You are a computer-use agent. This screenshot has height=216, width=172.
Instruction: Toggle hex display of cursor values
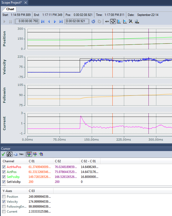[x=21, y=154]
